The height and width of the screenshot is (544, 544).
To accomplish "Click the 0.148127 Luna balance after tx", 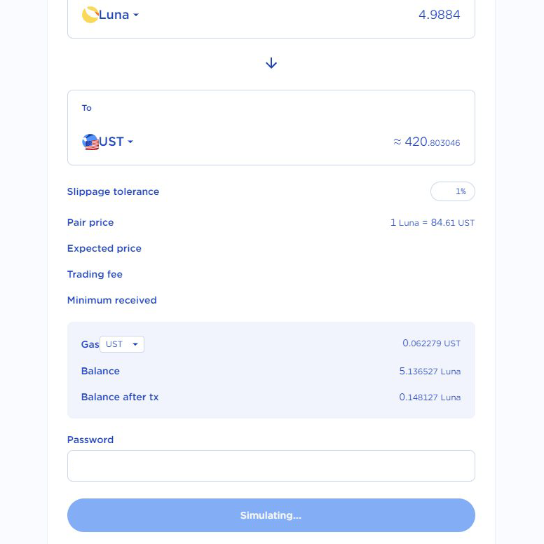I will (430, 397).
